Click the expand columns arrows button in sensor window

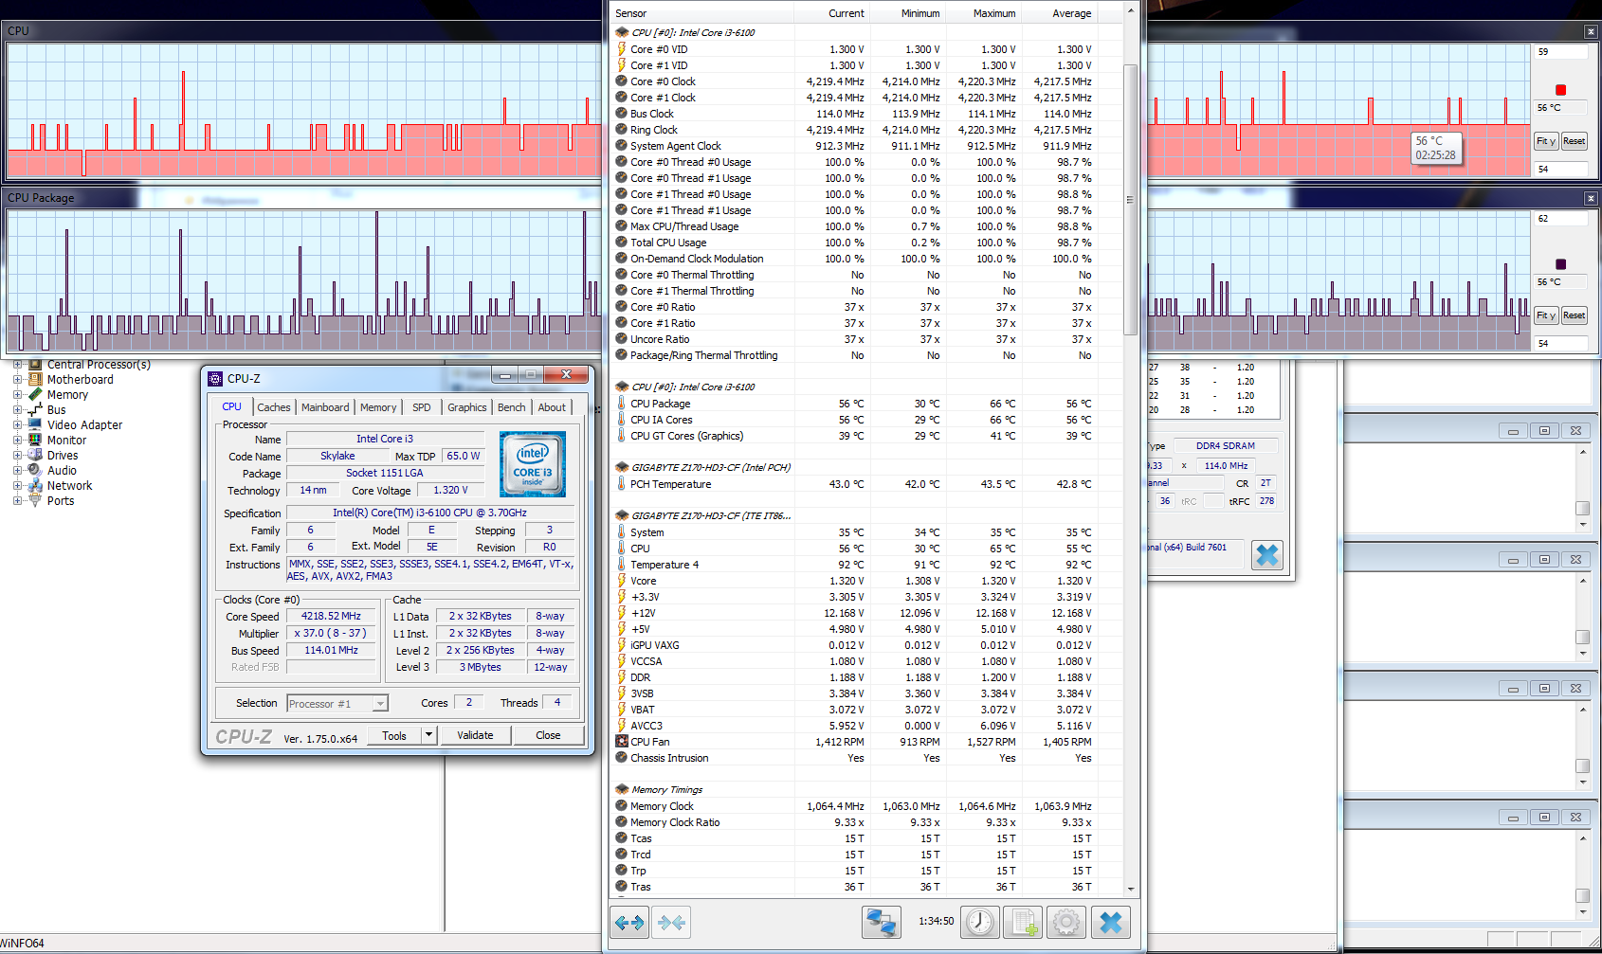[x=629, y=922]
